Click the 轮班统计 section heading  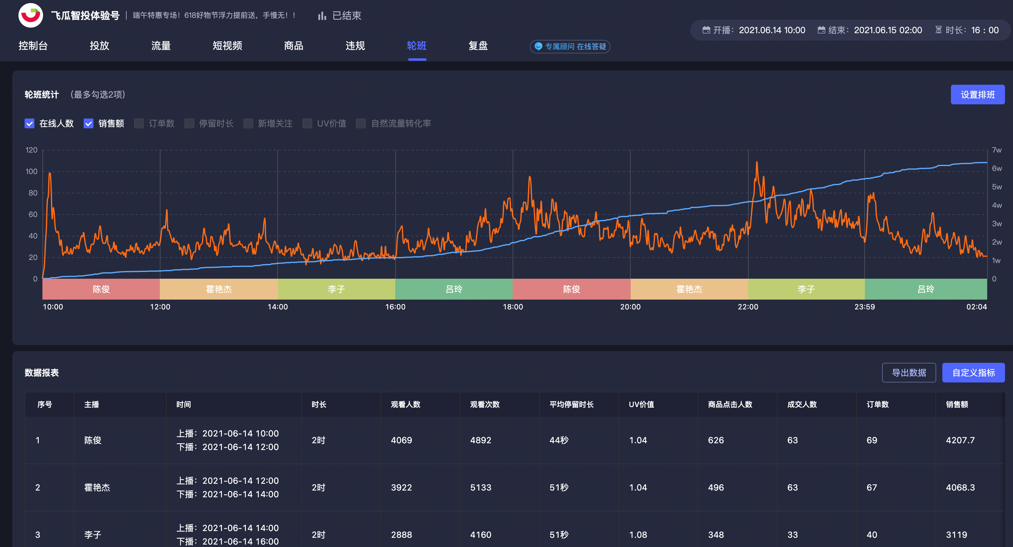pos(42,95)
